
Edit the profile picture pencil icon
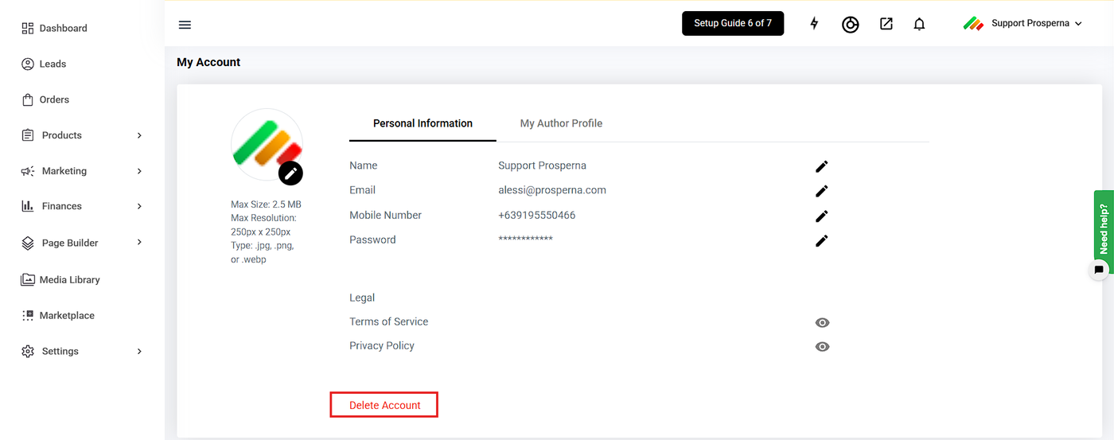point(290,173)
